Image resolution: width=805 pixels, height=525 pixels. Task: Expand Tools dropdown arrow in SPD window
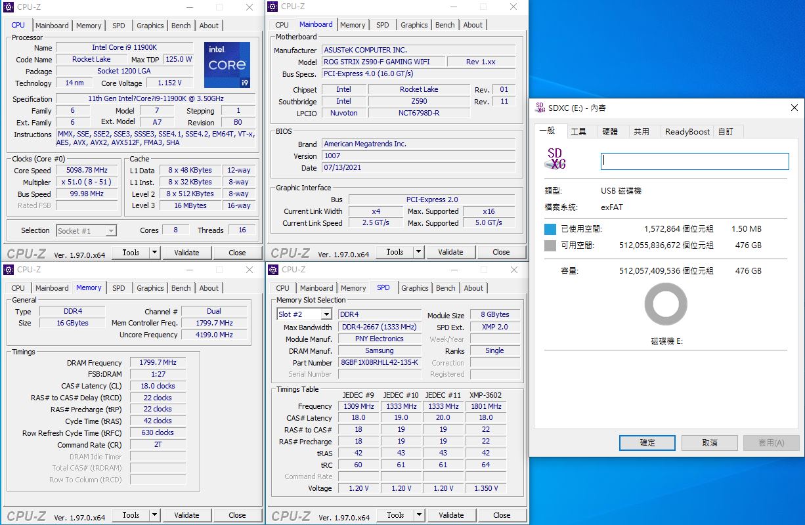(419, 515)
